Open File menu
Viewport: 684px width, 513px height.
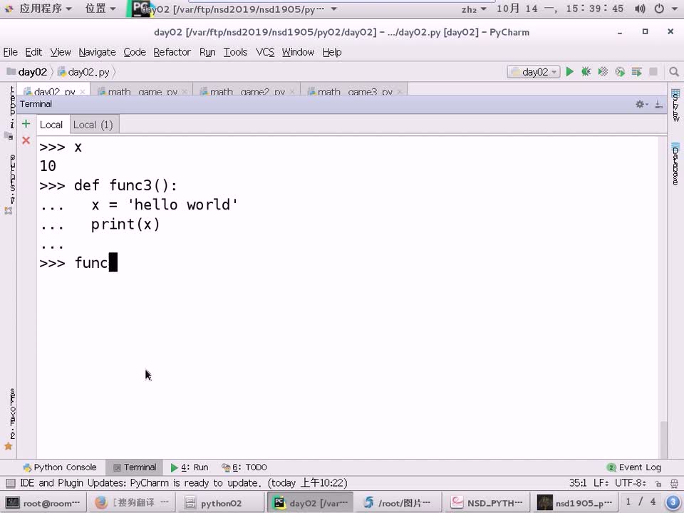[11, 52]
